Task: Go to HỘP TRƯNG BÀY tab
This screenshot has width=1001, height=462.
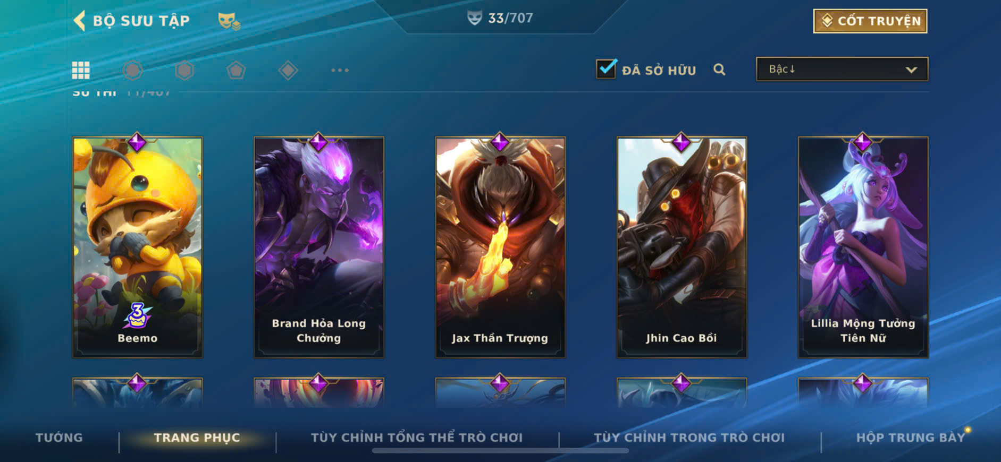Action: (x=910, y=438)
